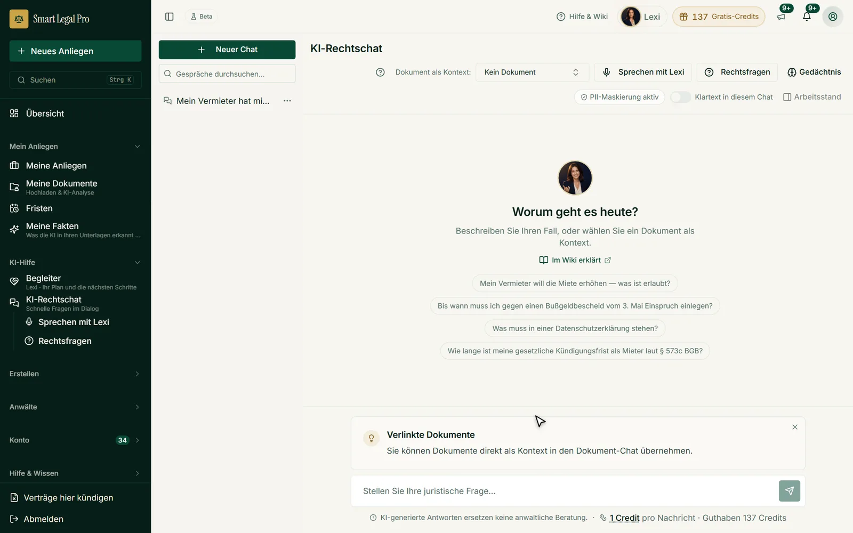Click the help icon beside Dokument als Kontext
This screenshot has width=853, height=533.
pos(380,72)
